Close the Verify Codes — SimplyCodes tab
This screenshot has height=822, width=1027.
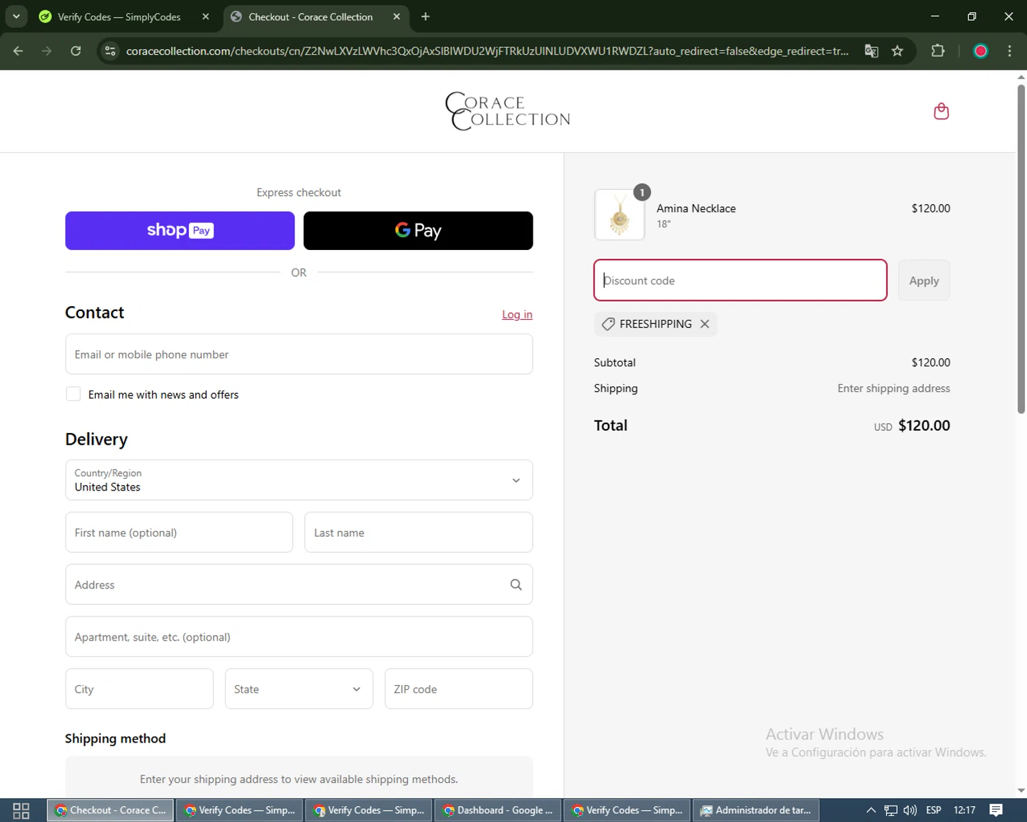205,16
